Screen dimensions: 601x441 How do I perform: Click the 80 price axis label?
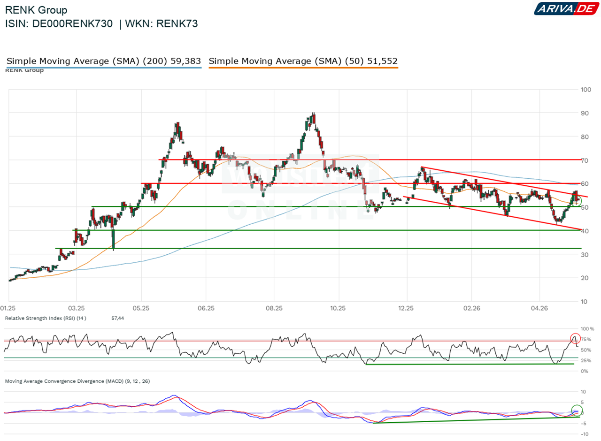click(x=585, y=137)
